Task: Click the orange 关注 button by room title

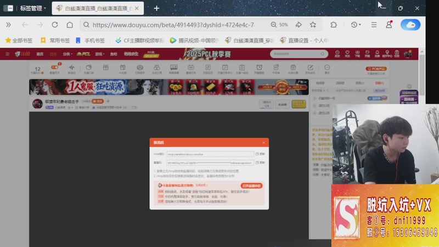Action: 98,101
